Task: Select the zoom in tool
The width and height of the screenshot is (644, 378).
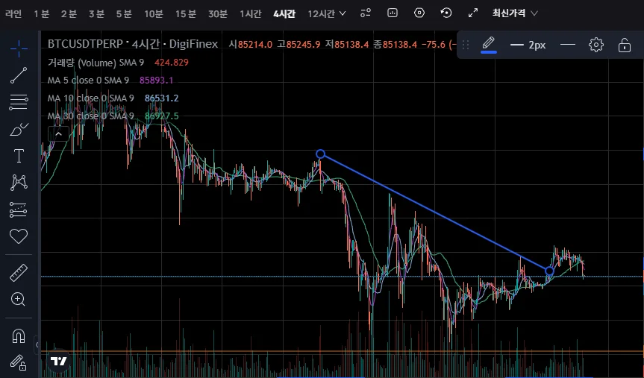Action: point(18,299)
